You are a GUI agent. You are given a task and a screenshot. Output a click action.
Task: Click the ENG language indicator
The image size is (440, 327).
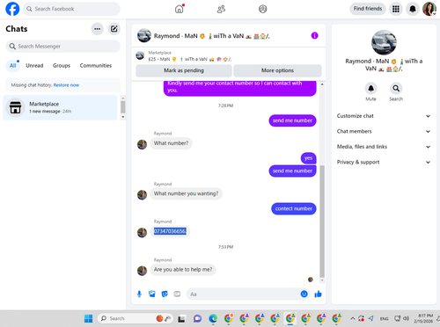pyautogui.click(x=384, y=319)
